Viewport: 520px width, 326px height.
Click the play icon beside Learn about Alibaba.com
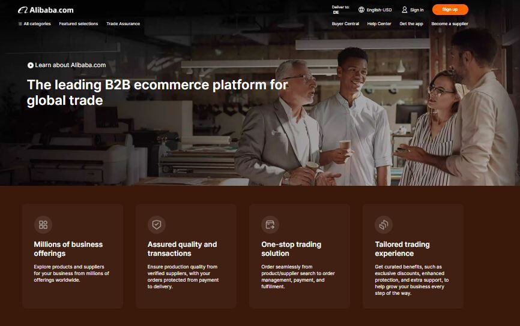31,65
